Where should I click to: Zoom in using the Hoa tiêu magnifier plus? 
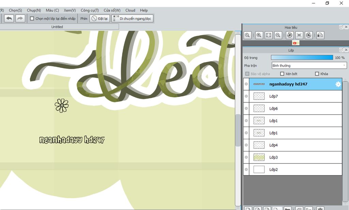click(x=259, y=35)
